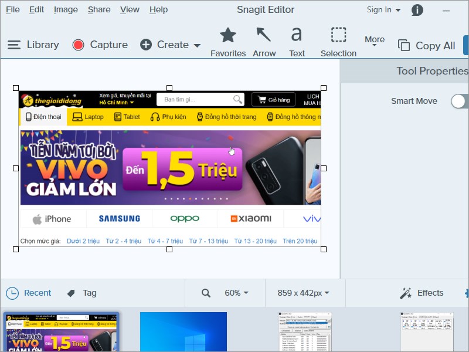The image size is (469, 352).
Task: Click the Laptop tab
Action: point(88,117)
